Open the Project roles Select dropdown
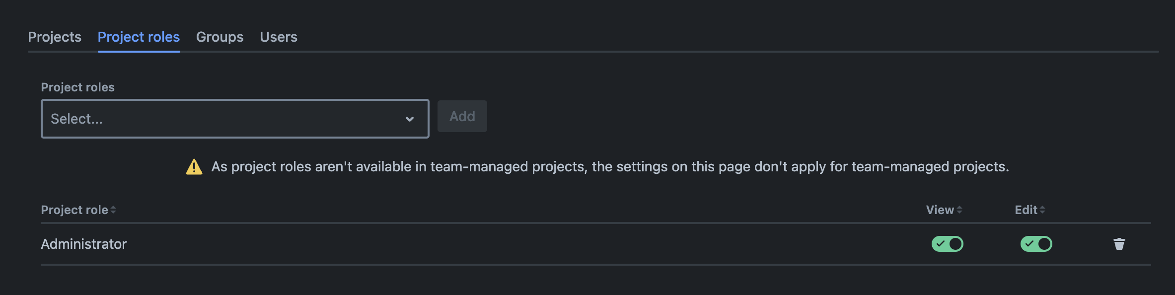Image resolution: width=1175 pixels, height=295 pixels. 223,119
